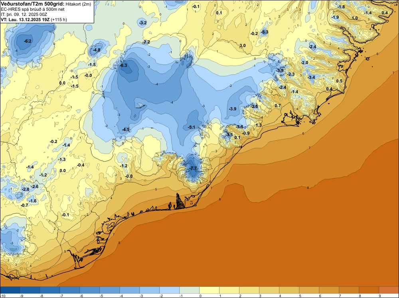The image size is (399, 298).
Task: Select the 1.3 temperature value
Action: tap(259, 125)
